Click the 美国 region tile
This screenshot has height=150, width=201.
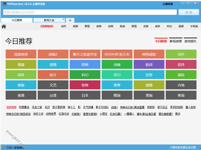[149, 95]
